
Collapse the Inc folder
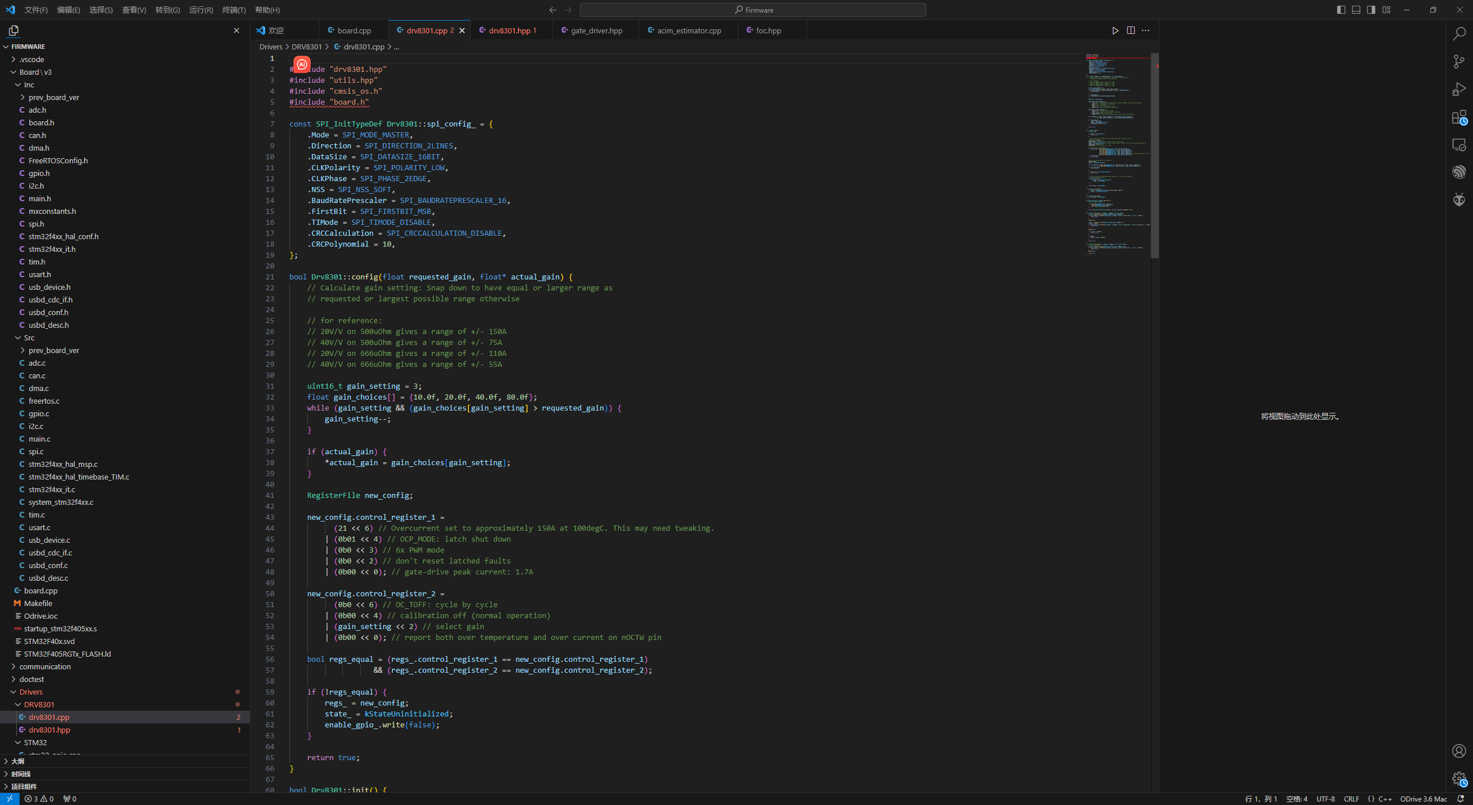[x=125, y=85]
